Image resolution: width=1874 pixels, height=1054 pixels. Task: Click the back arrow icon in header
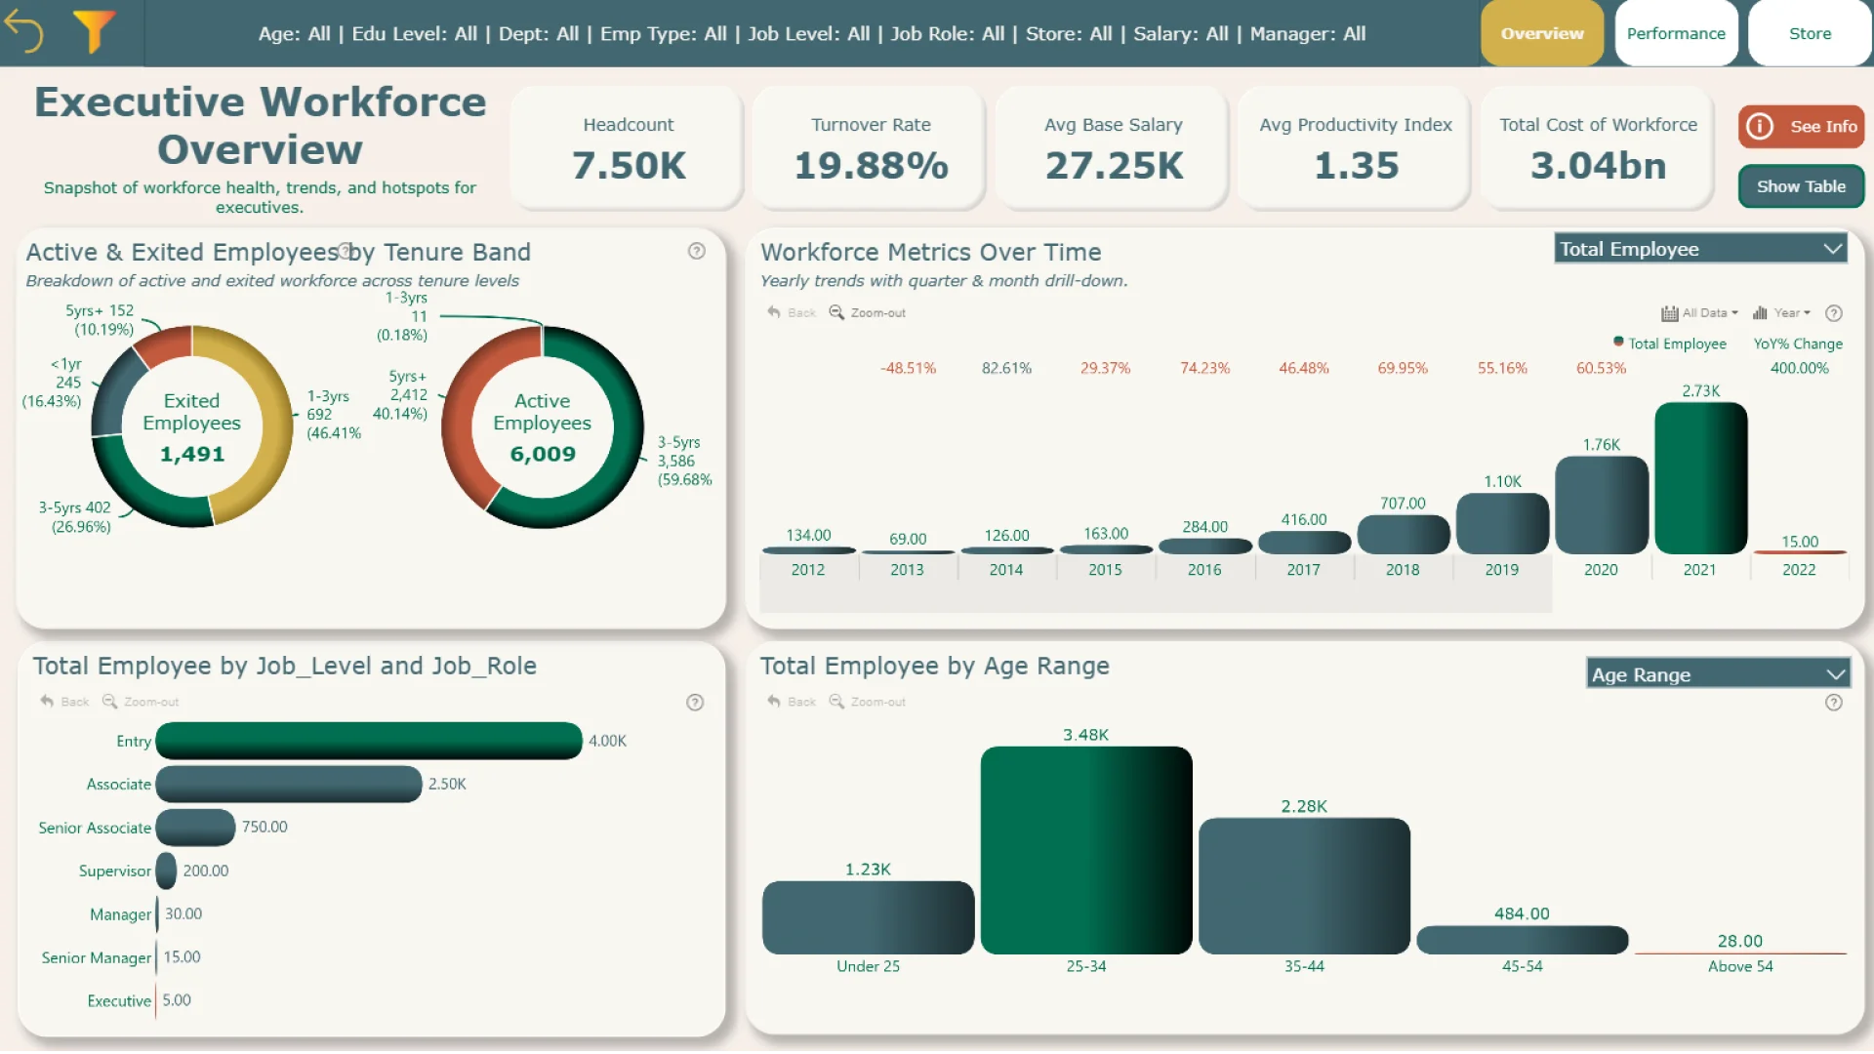24,32
